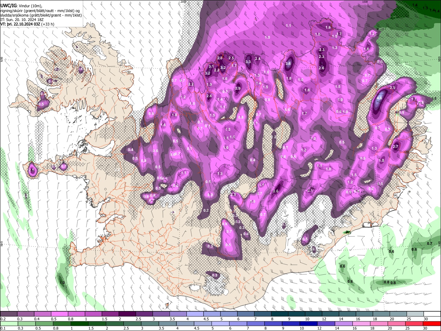Click the 'rigning/skúrir' legend description line
441x331 pixels.
40,10
